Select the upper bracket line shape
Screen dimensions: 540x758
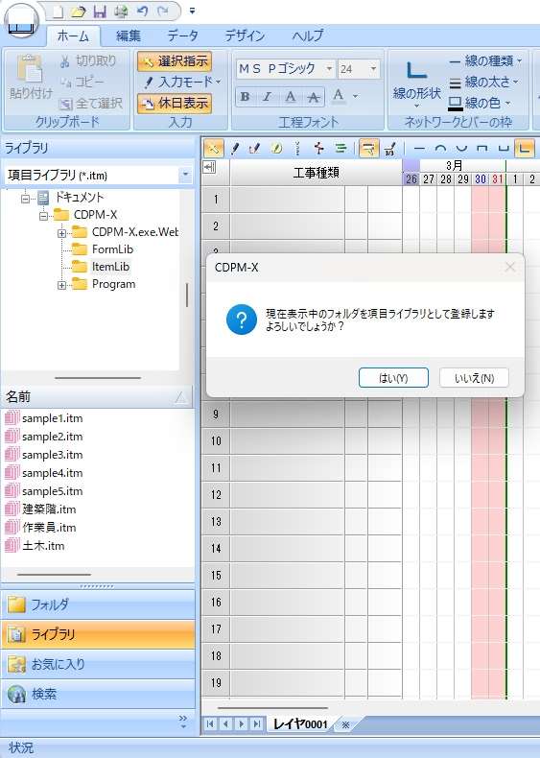click(482, 148)
